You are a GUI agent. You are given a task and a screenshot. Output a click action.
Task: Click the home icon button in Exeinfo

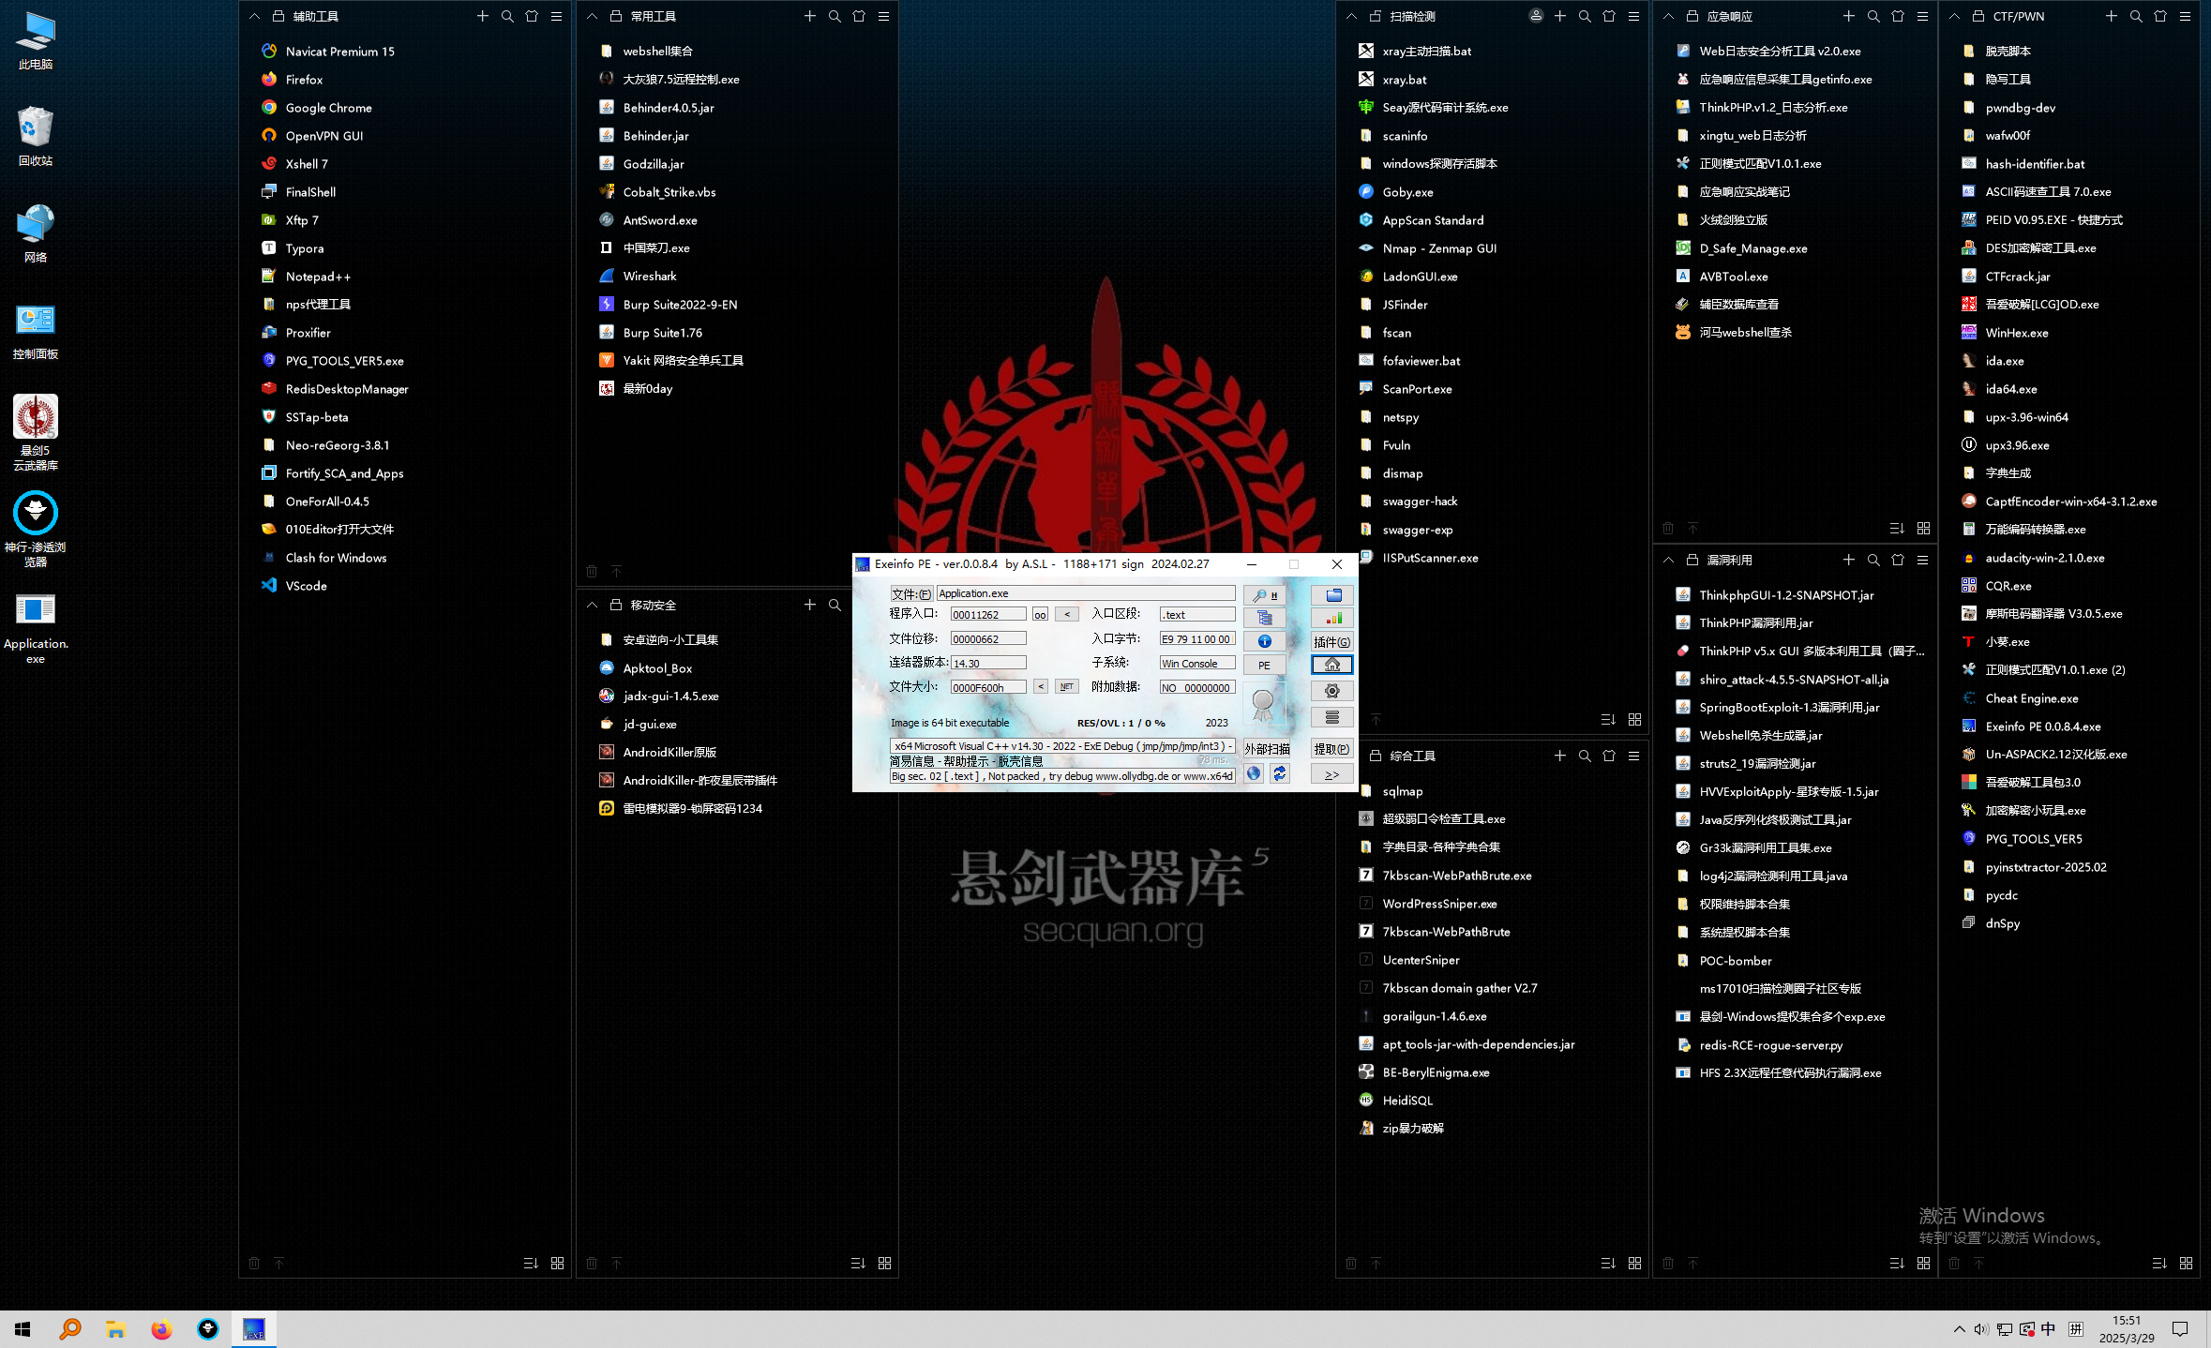pyautogui.click(x=1332, y=665)
